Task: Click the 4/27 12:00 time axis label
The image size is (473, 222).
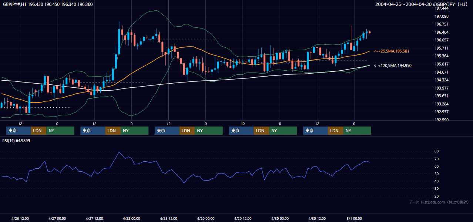Action: [x=94, y=218]
